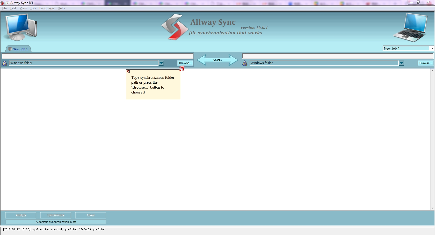Click the Change sync direction arrow
Viewport: 435px width, 235px height.
(218, 60)
